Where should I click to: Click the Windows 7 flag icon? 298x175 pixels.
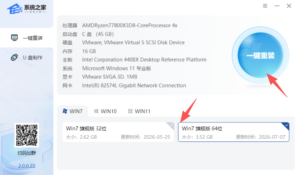click(x=65, y=111)
